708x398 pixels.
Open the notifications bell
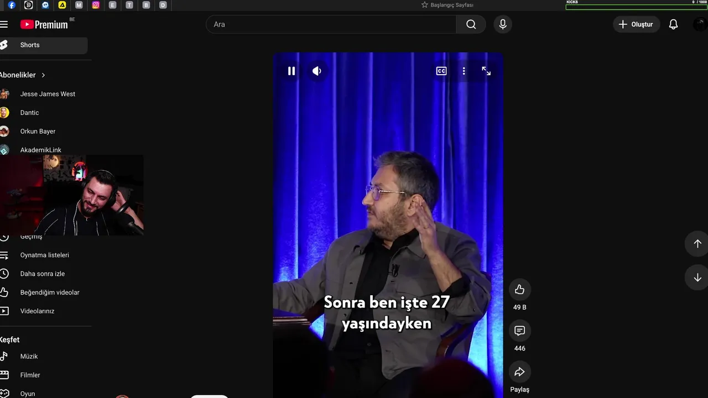point(673,24)
